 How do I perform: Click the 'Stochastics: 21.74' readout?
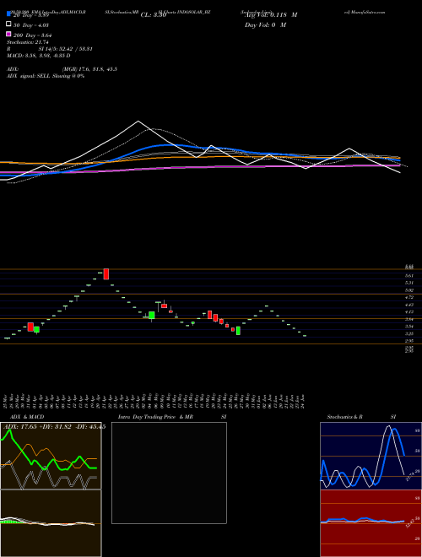28,42
